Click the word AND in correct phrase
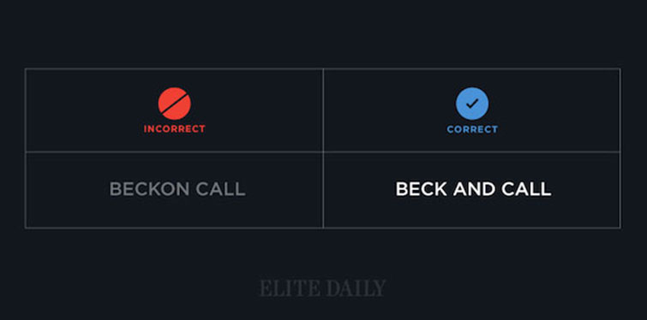Screen dimensions: 647x320 (474, 189)
